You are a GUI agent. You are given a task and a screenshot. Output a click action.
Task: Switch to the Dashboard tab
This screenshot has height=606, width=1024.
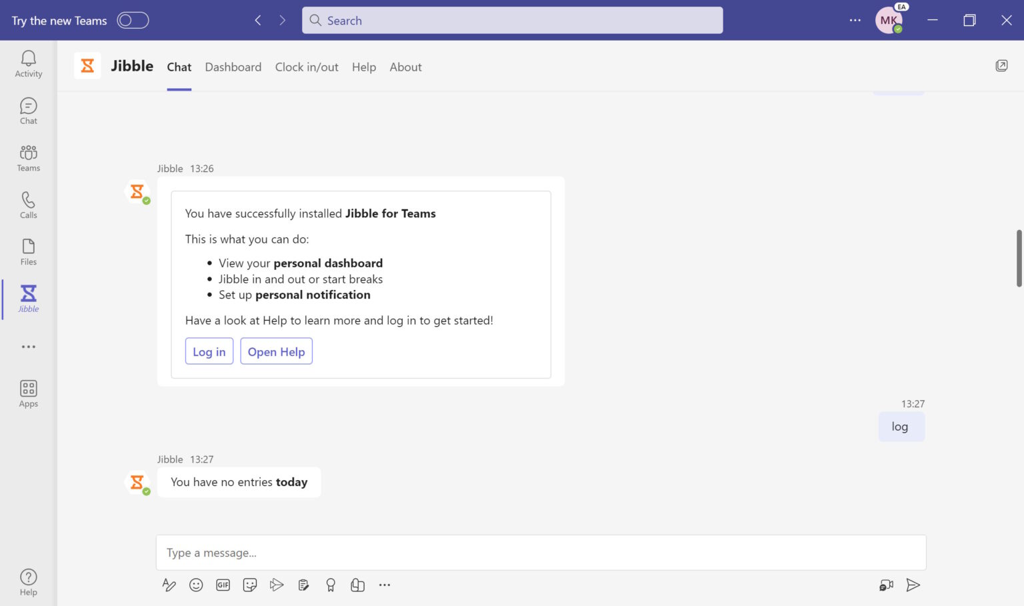click(233, 67)
